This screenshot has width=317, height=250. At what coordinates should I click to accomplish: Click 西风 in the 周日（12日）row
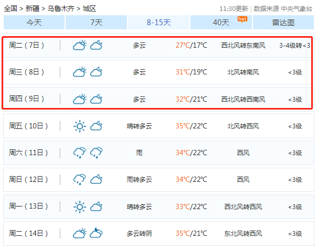243,180
